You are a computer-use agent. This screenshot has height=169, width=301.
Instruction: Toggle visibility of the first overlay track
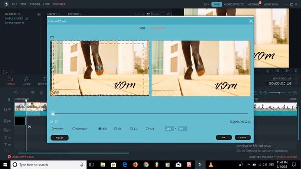click(9, 121)
